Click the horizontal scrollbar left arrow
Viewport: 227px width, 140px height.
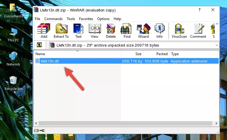point(36,123)
